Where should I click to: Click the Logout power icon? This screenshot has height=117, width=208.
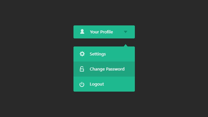point(82,84)
